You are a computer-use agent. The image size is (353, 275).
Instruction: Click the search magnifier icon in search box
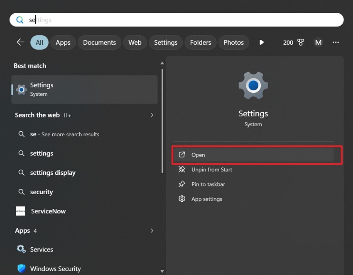click(x=20, y=20)
